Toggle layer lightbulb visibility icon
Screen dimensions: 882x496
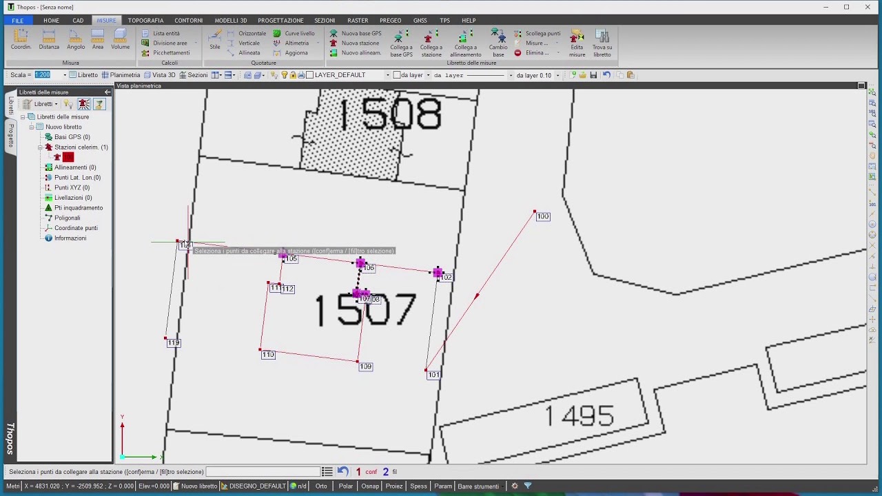284,74
